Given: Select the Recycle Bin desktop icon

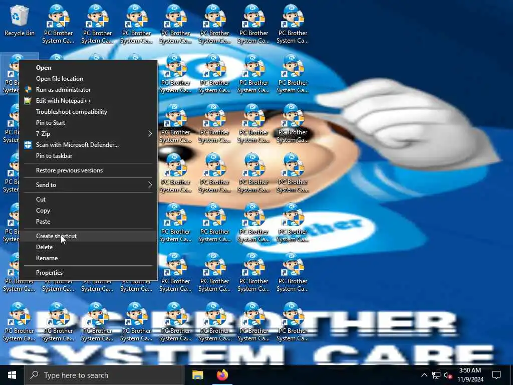Looking at the screenshot, I should coord(20,20).
